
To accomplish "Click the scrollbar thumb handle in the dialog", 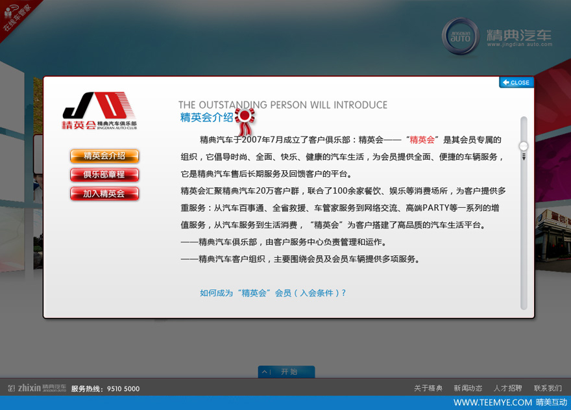I will [x=524, y=146].
